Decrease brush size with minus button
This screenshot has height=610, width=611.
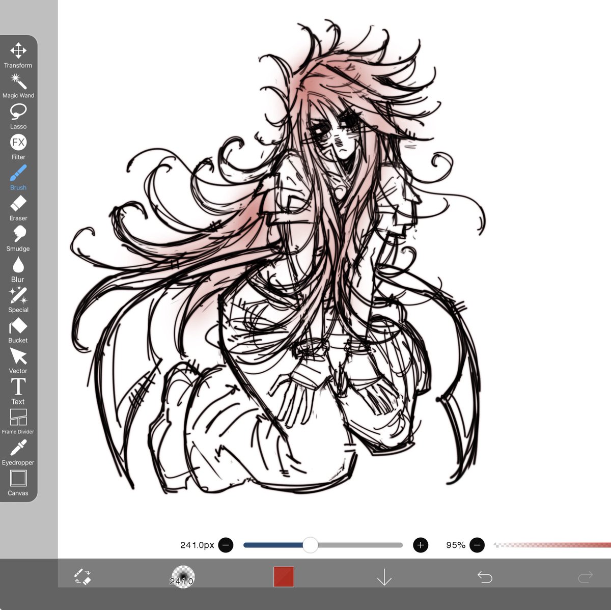pos(226,545)
